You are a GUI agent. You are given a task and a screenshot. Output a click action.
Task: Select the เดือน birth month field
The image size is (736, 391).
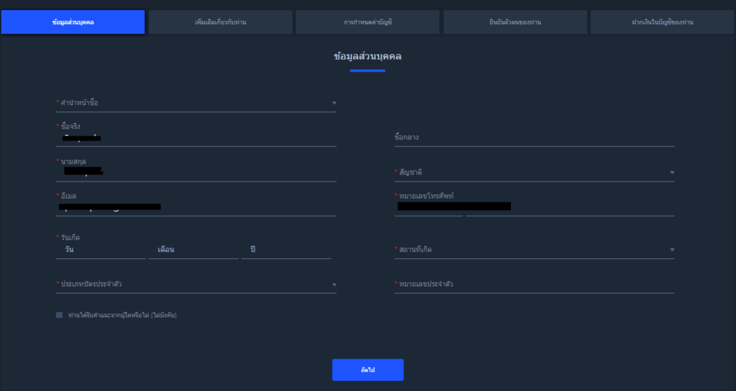click(x=193, y=250)
